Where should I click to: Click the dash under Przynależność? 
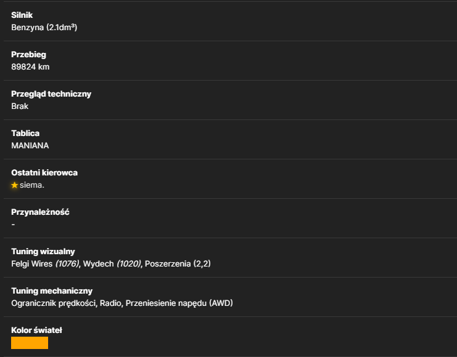tap(13, 224)
